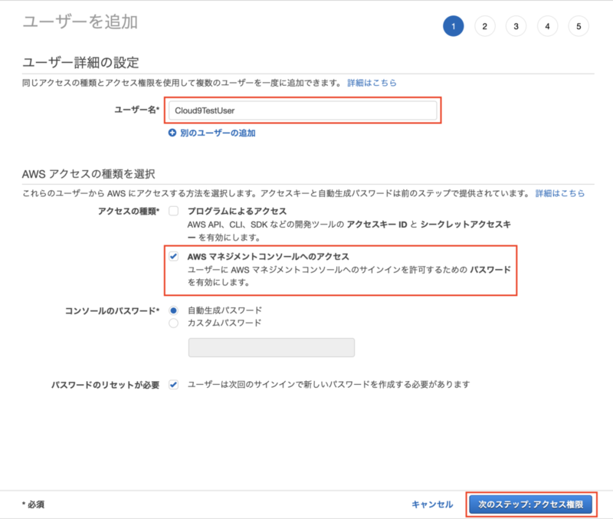Toggle the パスワードのリセットが必要 checkbox

(174, 385)
